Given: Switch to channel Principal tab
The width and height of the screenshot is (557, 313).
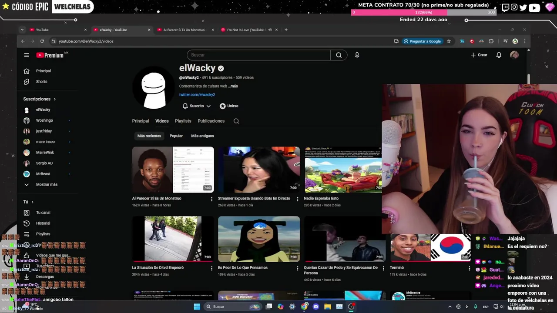Looking at the screenshot, I should pyautogui.click(x=141, y=121).
